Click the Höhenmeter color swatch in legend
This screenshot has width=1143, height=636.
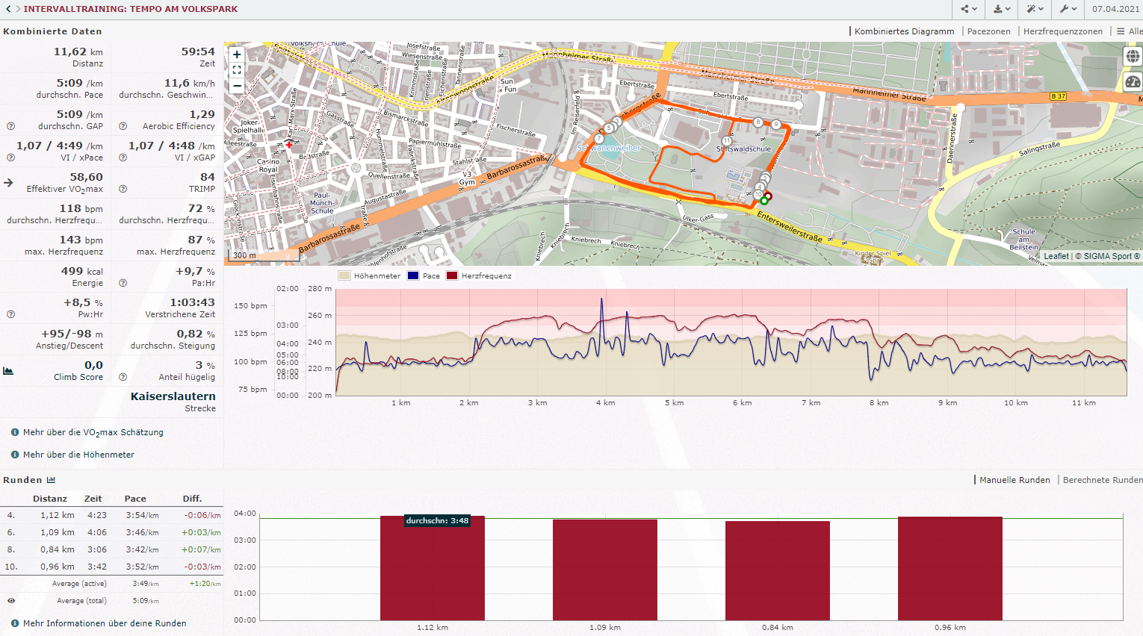344,276
